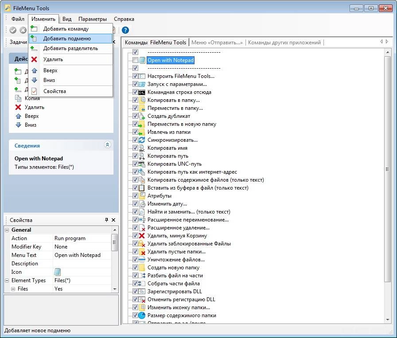Image resolution: width=397 pixels, height=338 pixels.
Task: Select Копировать путь как интернет-адрес command
Action: pyautogui.click(x=192, y=172)
